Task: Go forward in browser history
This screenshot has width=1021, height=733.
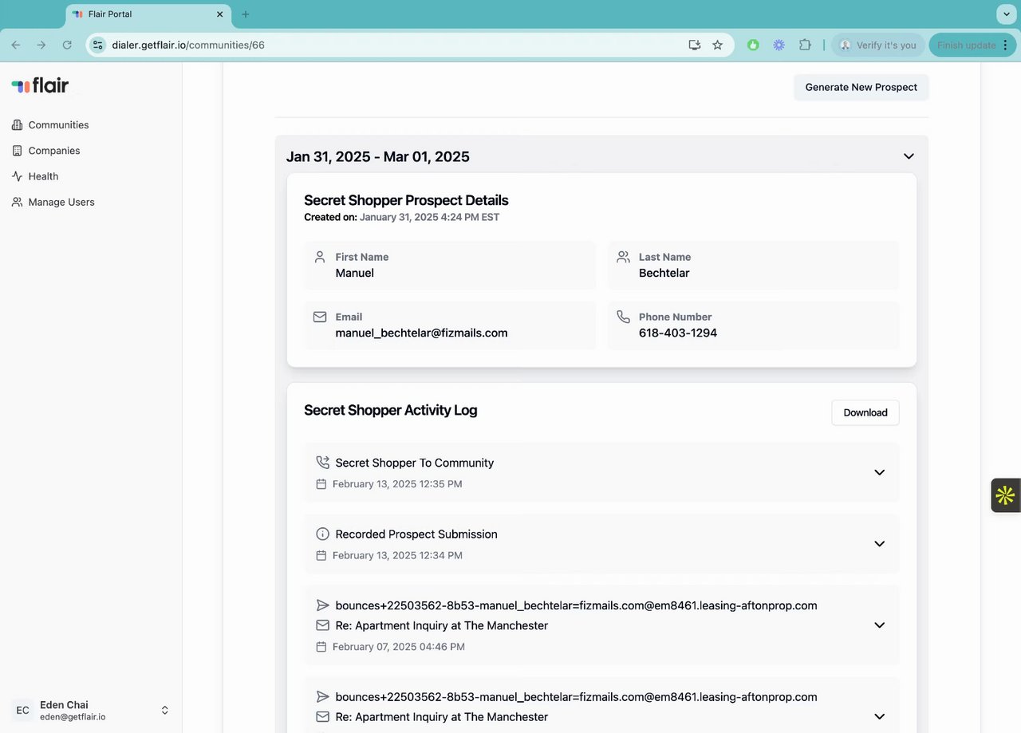Action: coord(41,45)
